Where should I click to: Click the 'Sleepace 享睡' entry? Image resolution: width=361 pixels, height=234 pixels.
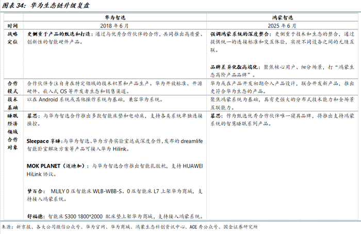tap(43, 141)
